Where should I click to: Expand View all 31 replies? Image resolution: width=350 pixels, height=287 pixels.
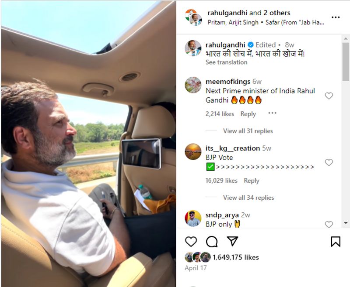(x=248, y=131)
